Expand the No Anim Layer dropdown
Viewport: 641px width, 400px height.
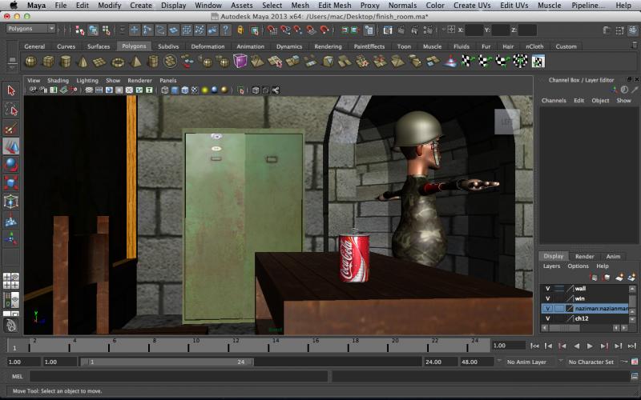(526, 362)
